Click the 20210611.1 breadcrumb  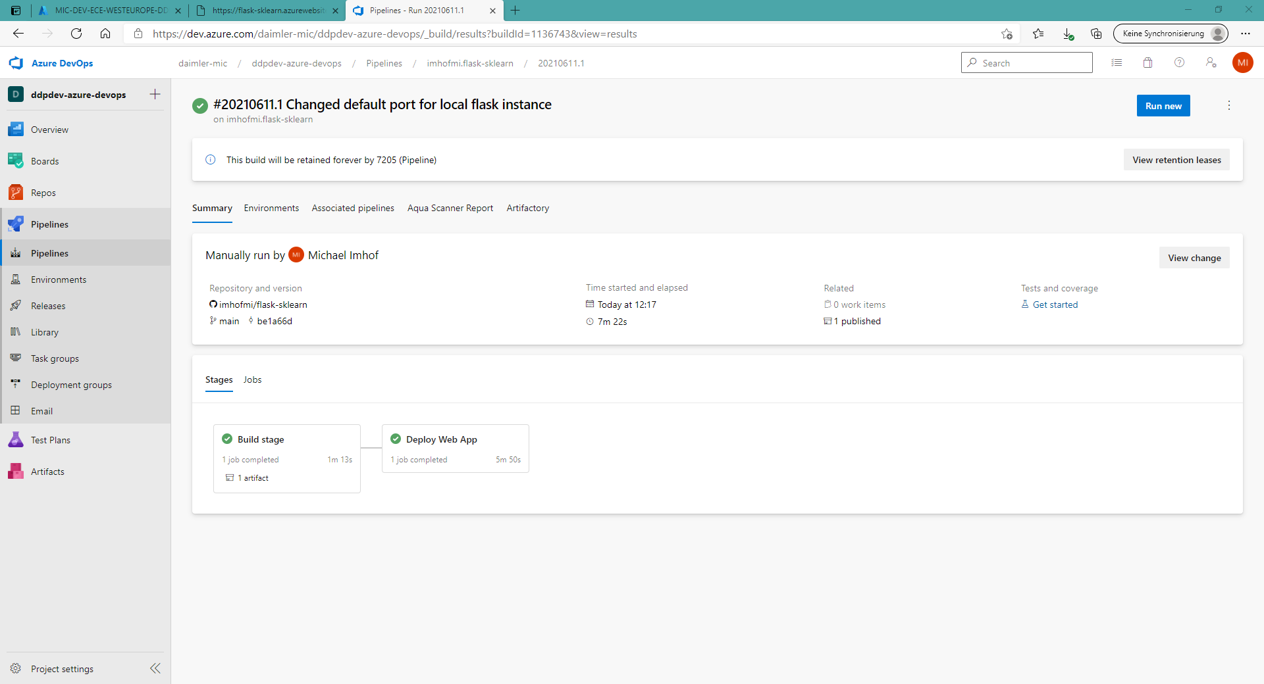[561, 63]
